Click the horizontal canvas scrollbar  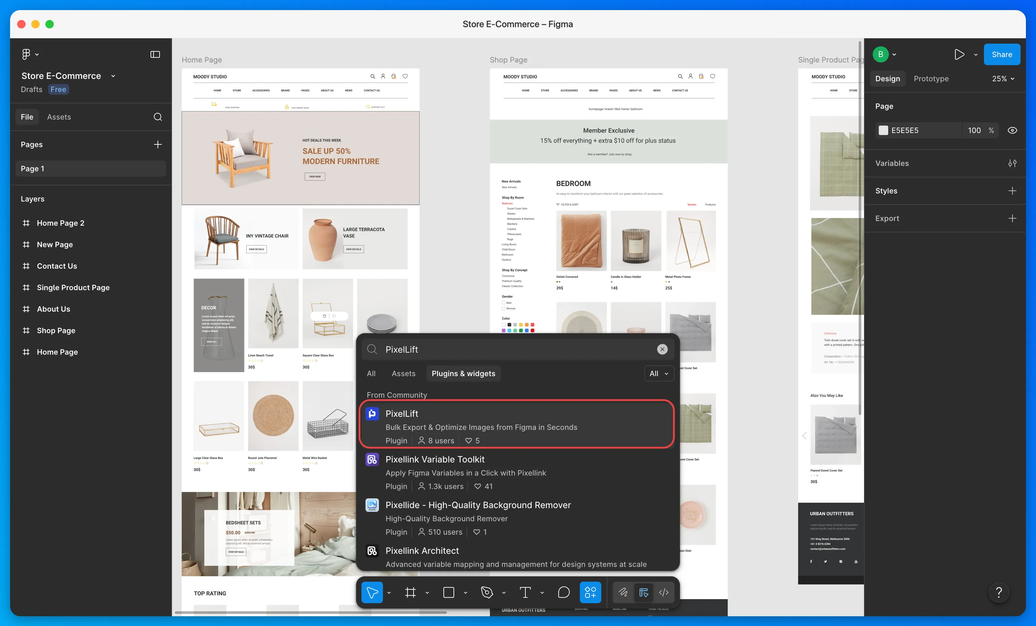click(x=311, y=613)
